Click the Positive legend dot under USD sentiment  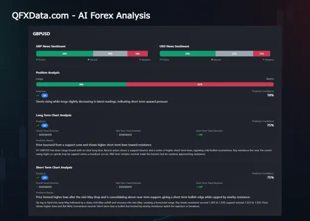coord(160,59)
